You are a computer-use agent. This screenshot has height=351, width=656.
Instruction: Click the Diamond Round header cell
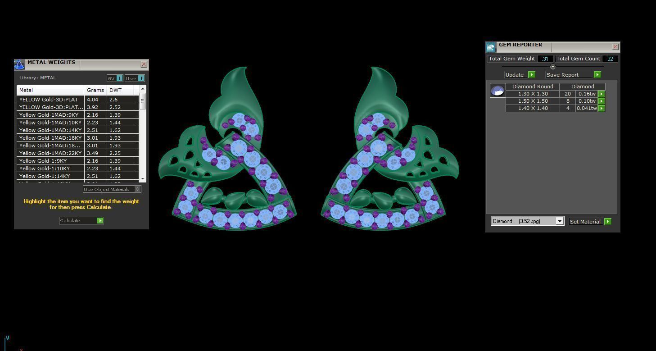pos(533,87)
